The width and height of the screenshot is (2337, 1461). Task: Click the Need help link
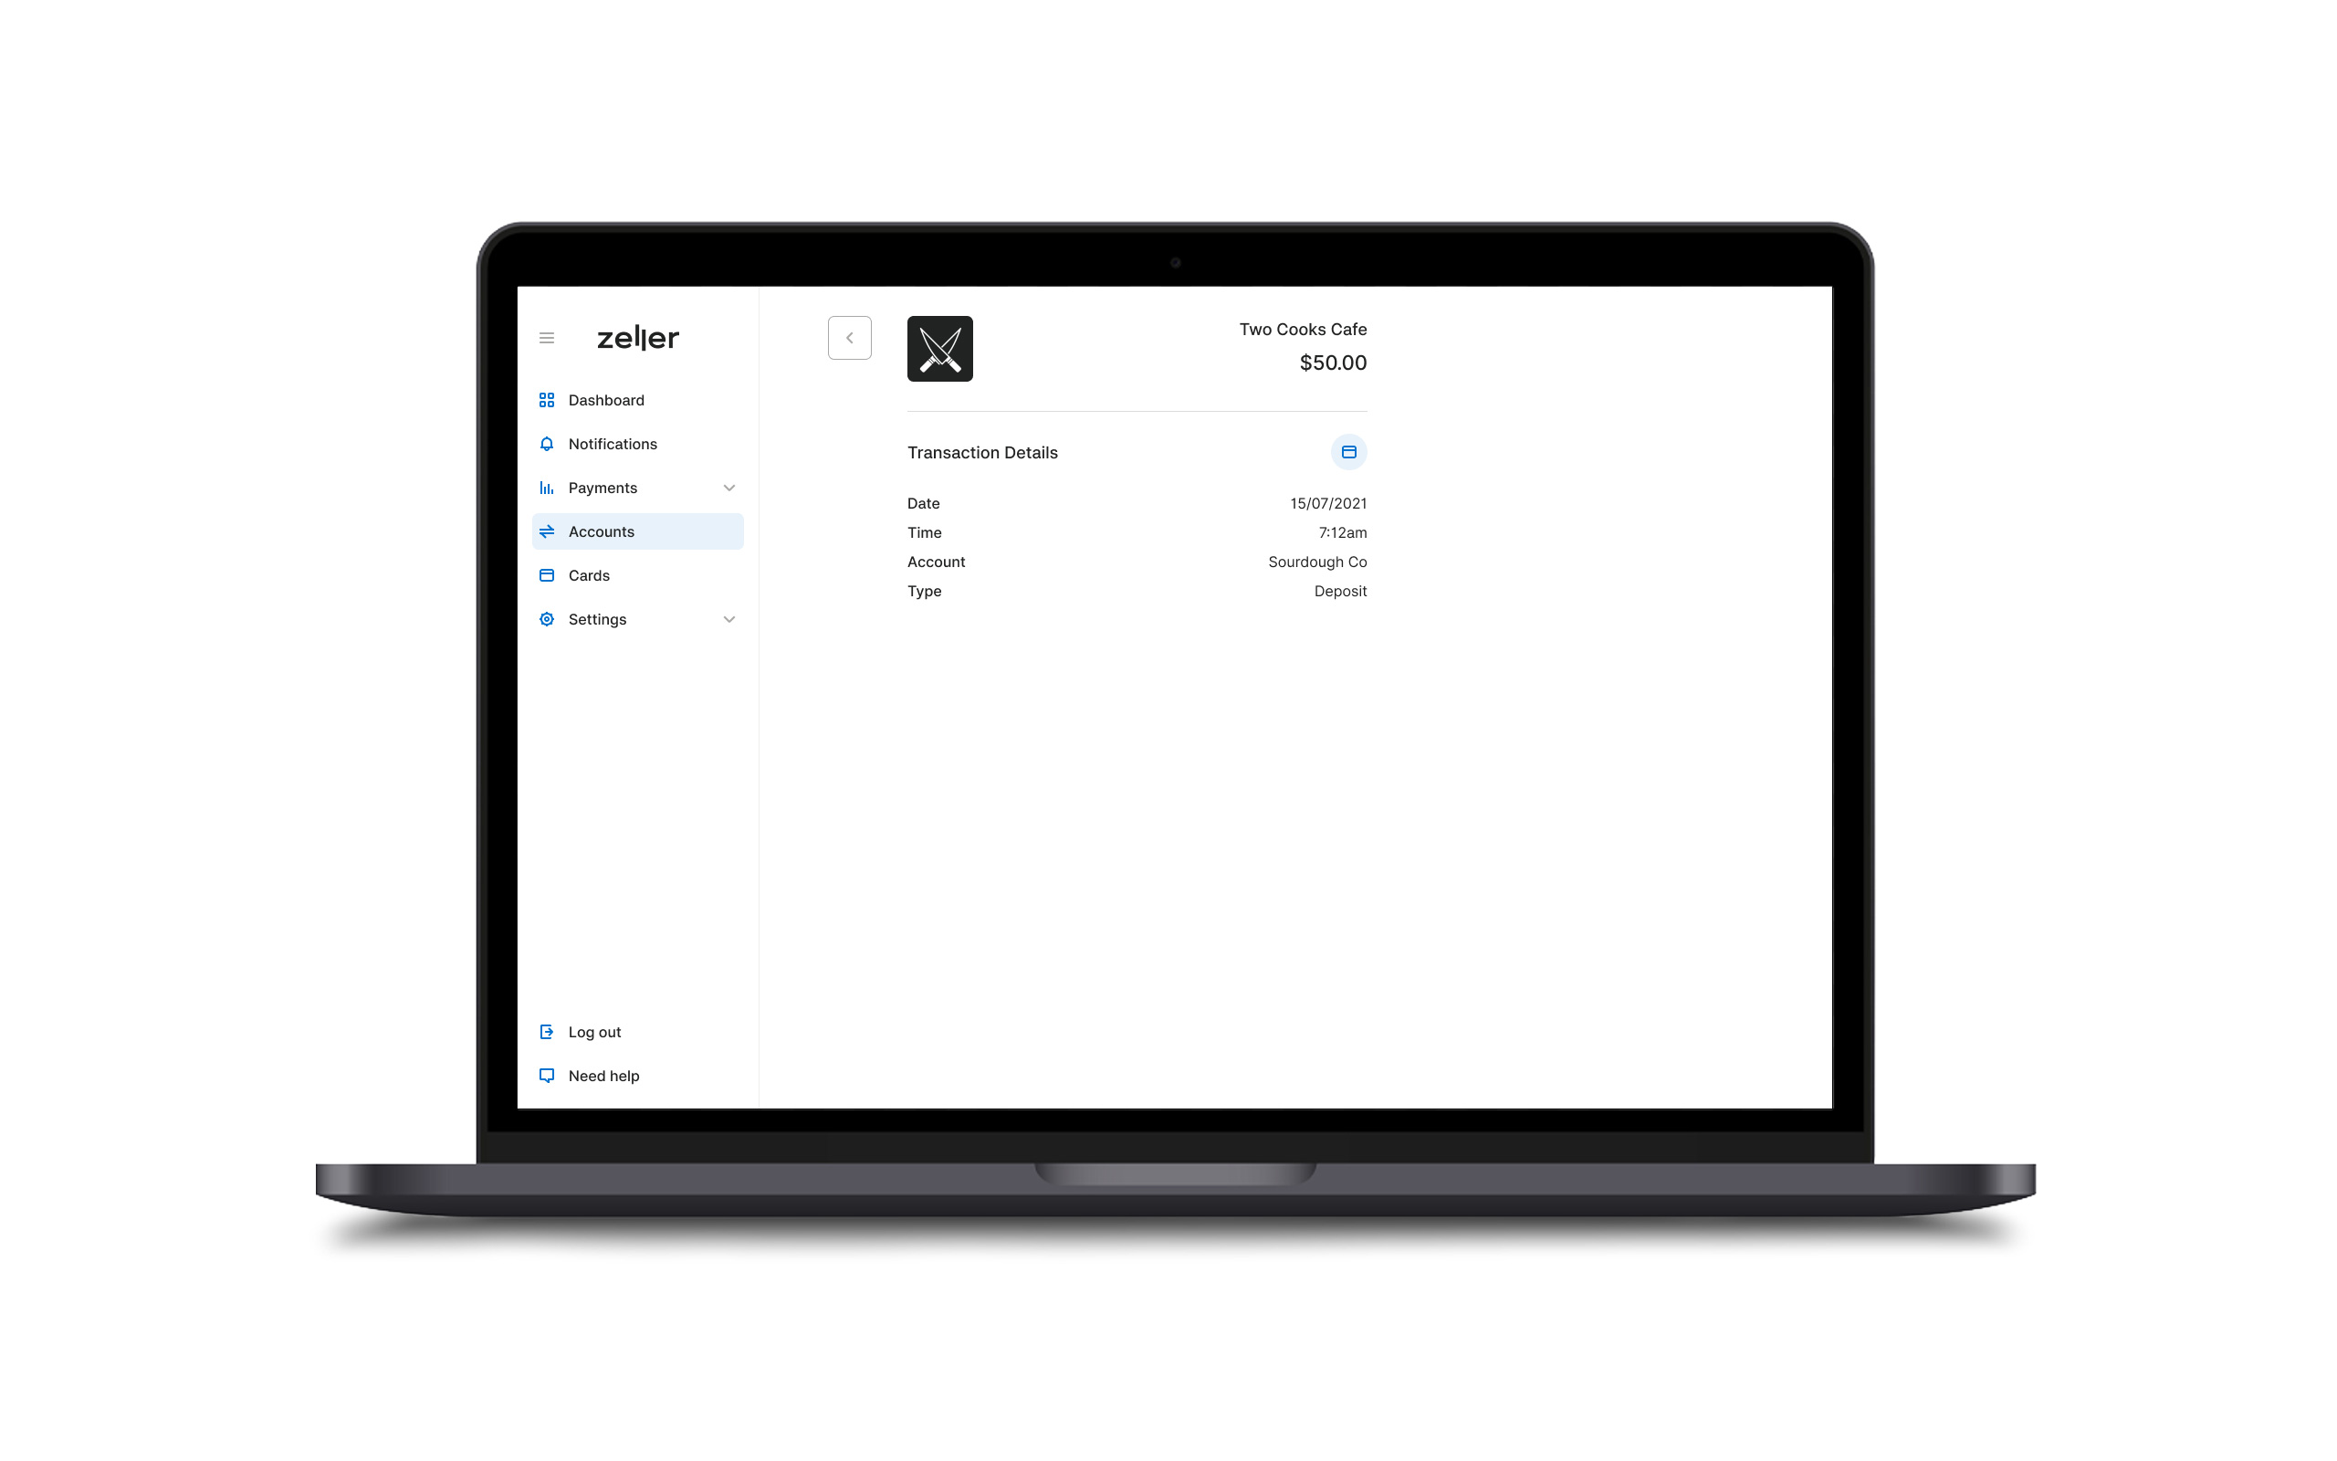tap(603, 1076)
